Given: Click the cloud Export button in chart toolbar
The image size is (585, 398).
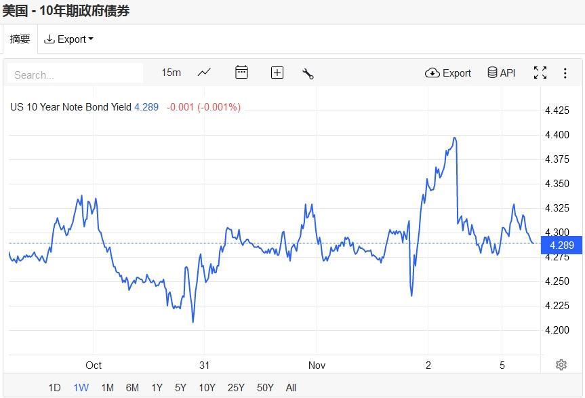Looking at the screenshot, I should coord(448,73).
